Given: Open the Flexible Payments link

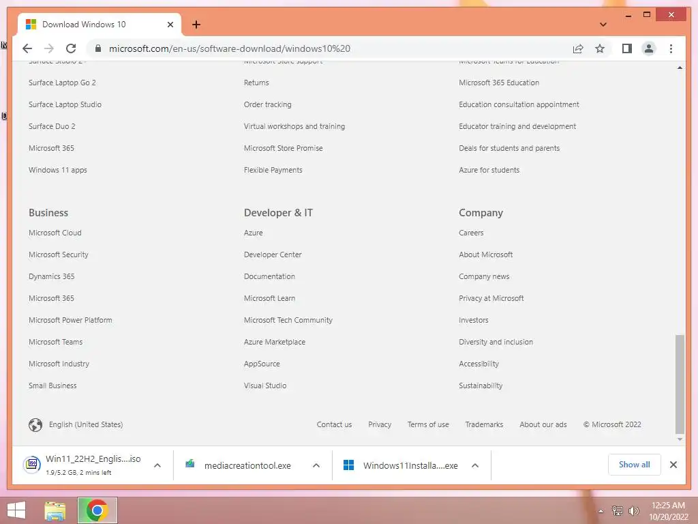Looking at the screenshot, I should (x=273, y=170).
